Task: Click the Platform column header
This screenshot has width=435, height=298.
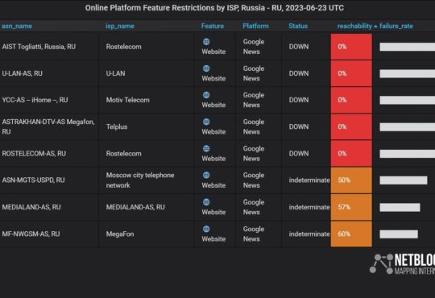Action: tap(255, 26)
